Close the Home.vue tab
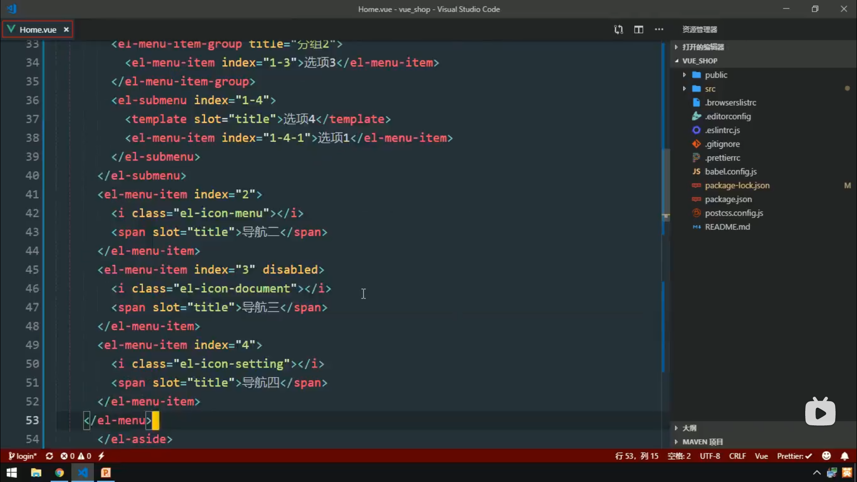 pos(66,29)
